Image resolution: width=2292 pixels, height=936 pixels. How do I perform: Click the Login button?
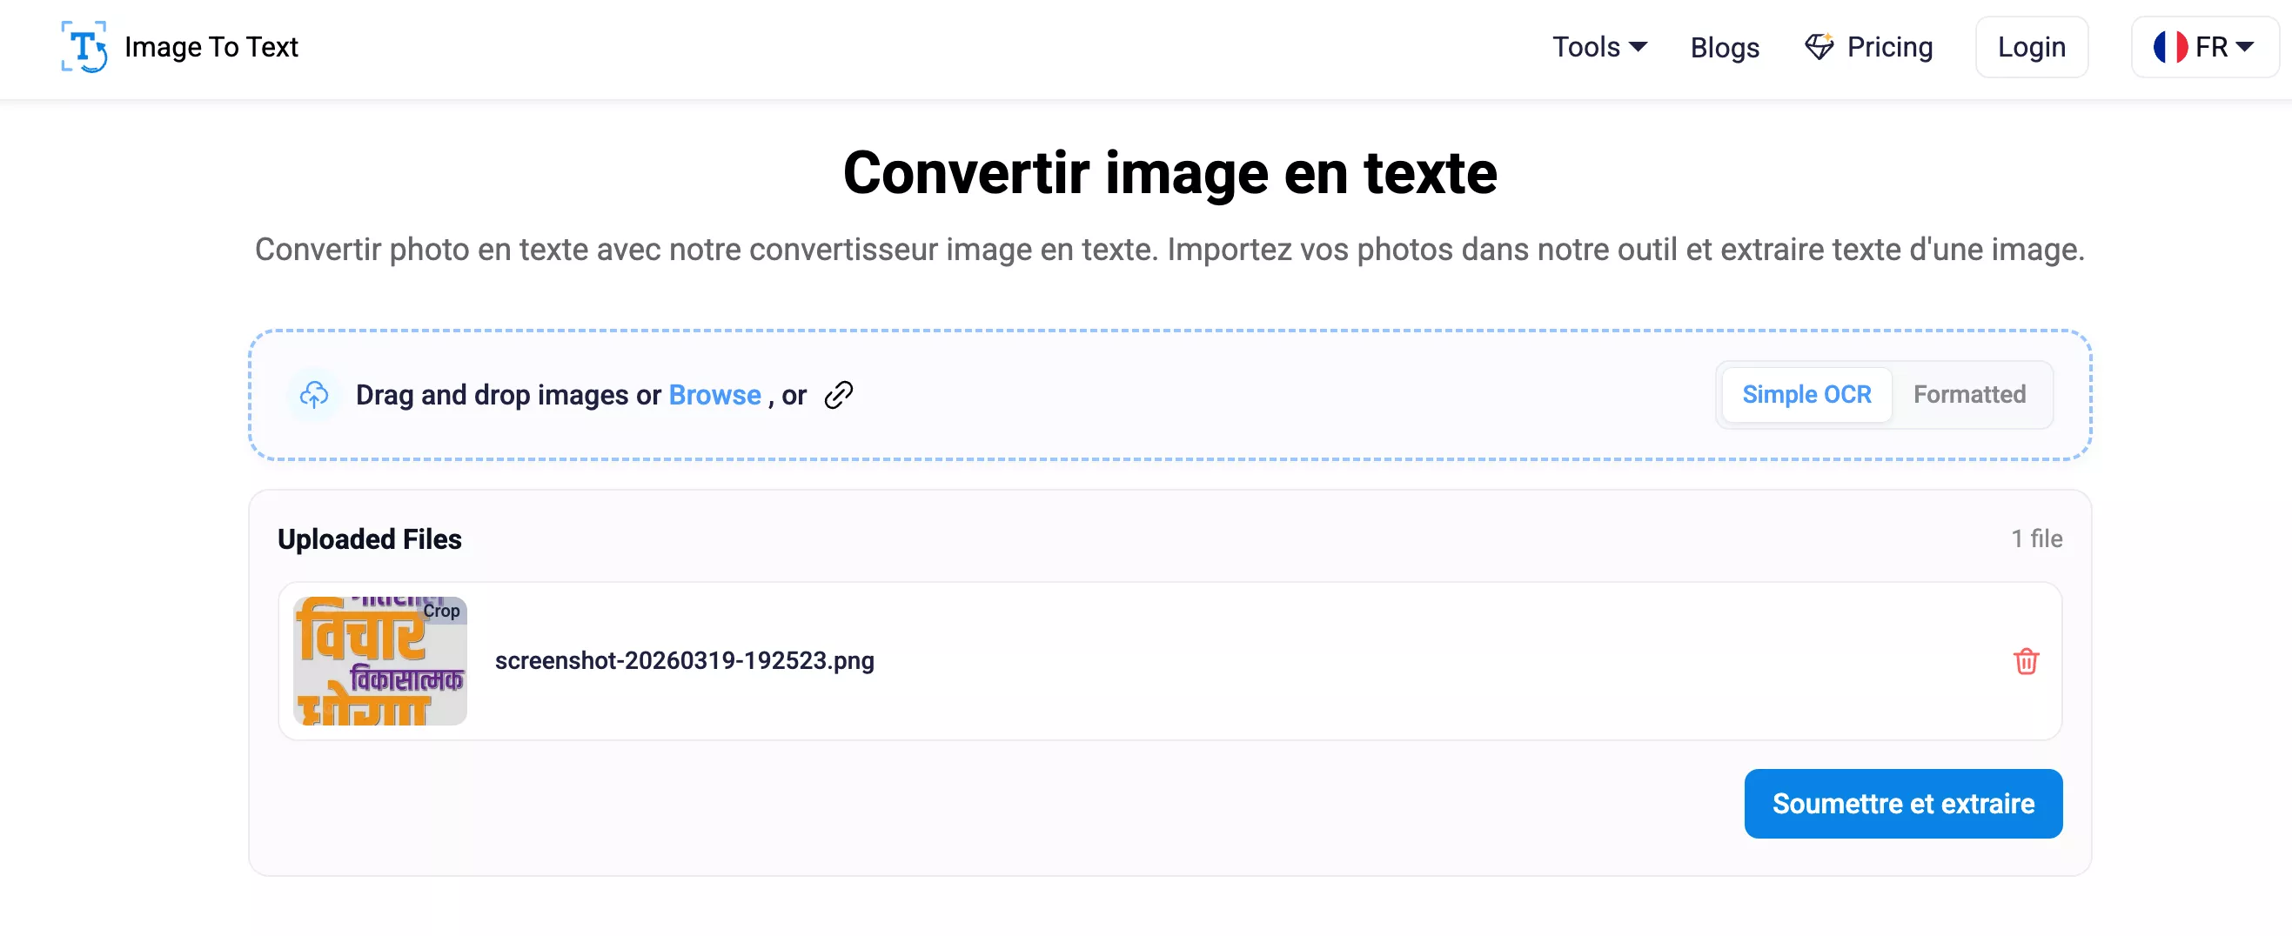pyautogui.click(x=2030, y=46)
